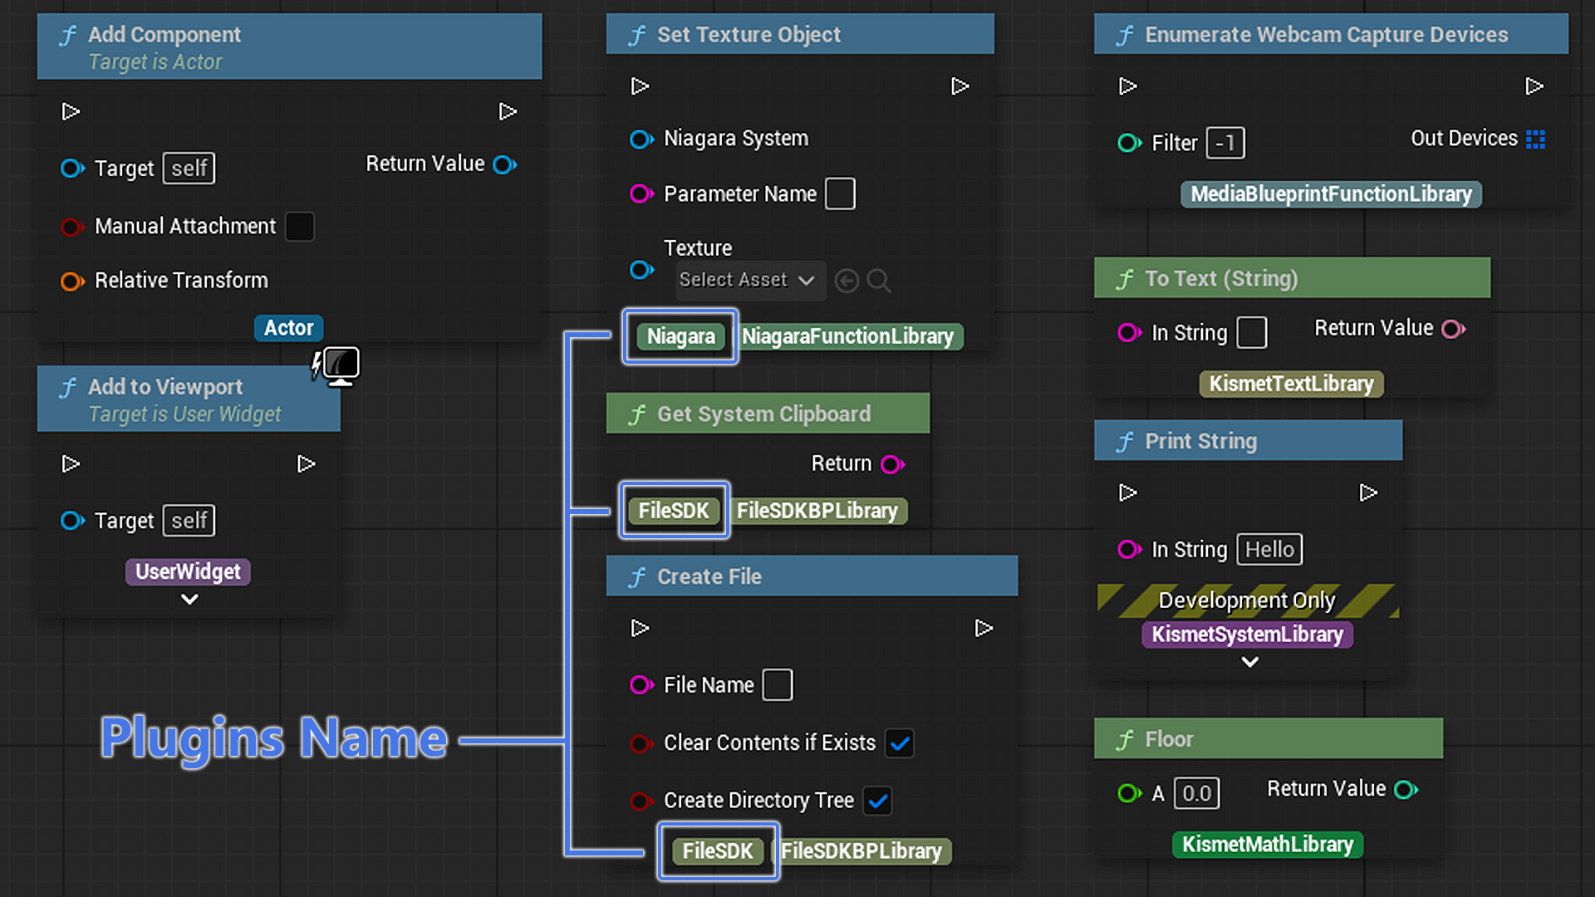Click the Floor Return Value pin

click(1406, 789)
